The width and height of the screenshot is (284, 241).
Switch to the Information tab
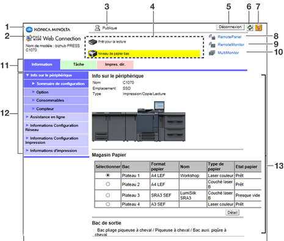click(42, 65)
